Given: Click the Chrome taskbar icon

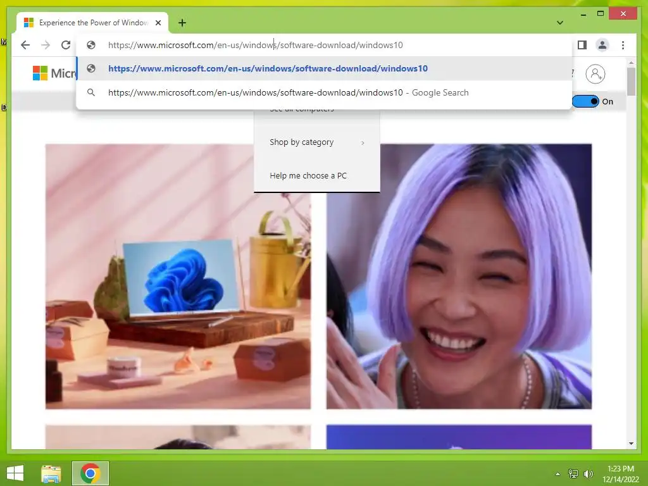Looking at the screenshot, I should coord(90,473).
